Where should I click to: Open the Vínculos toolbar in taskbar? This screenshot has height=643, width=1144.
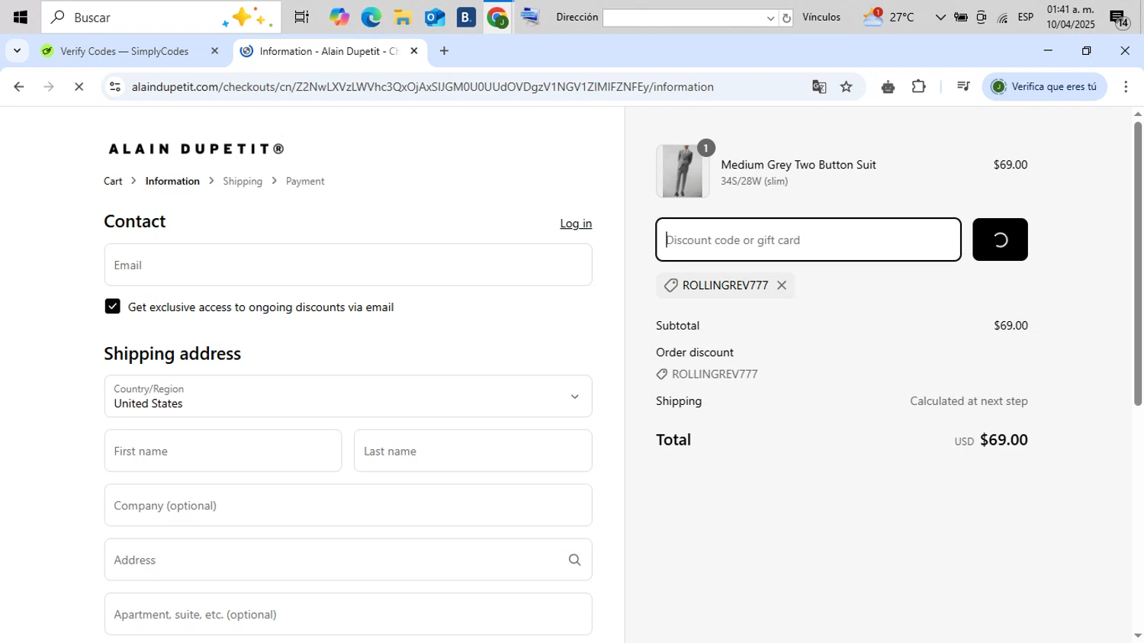click(821, 17)
